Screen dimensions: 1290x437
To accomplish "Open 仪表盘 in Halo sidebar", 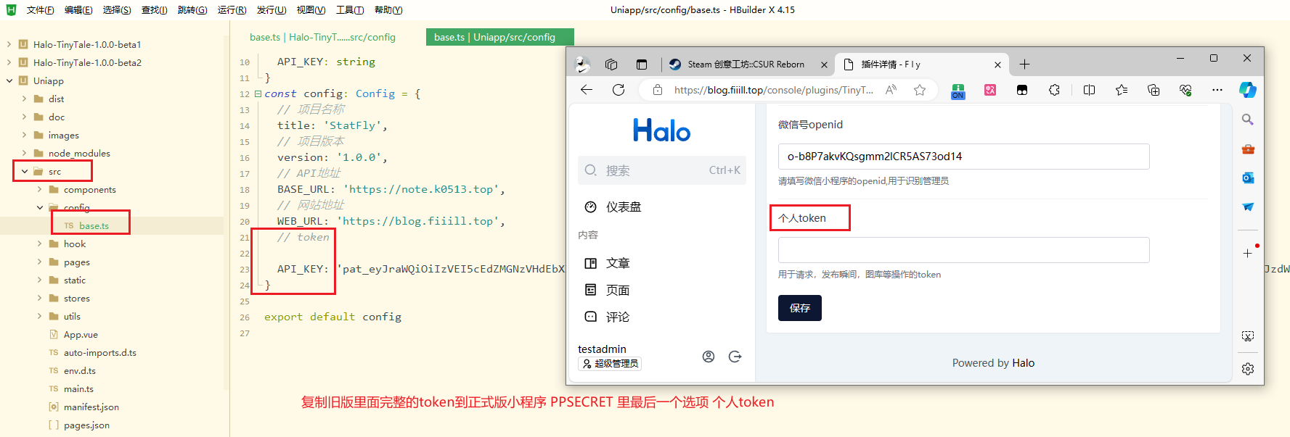I will point(624,207).
